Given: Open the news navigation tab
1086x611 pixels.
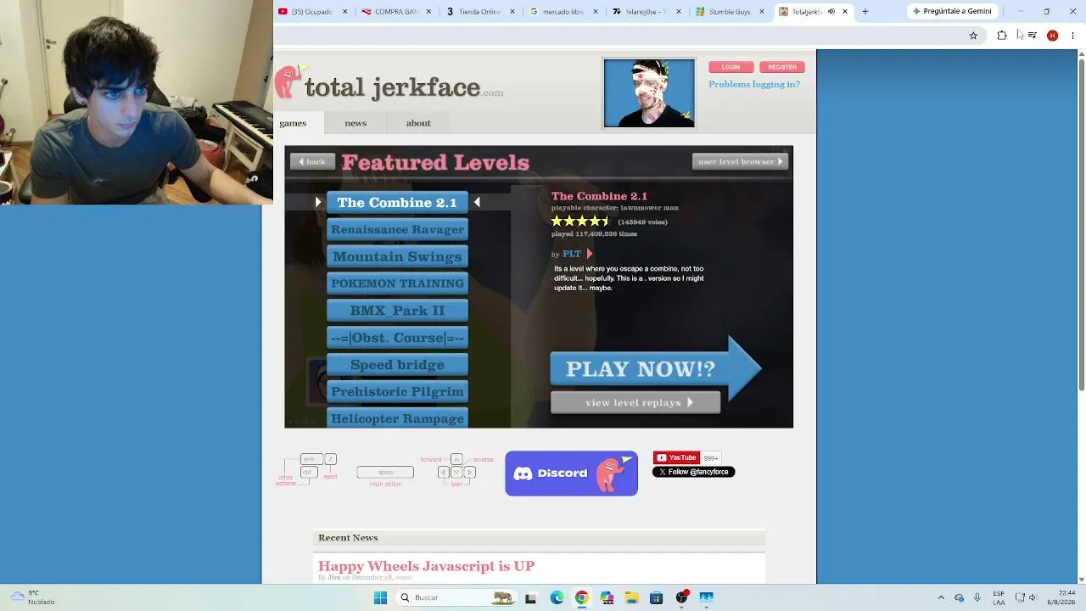Looking at the screenshot, I should pos(355,123).
